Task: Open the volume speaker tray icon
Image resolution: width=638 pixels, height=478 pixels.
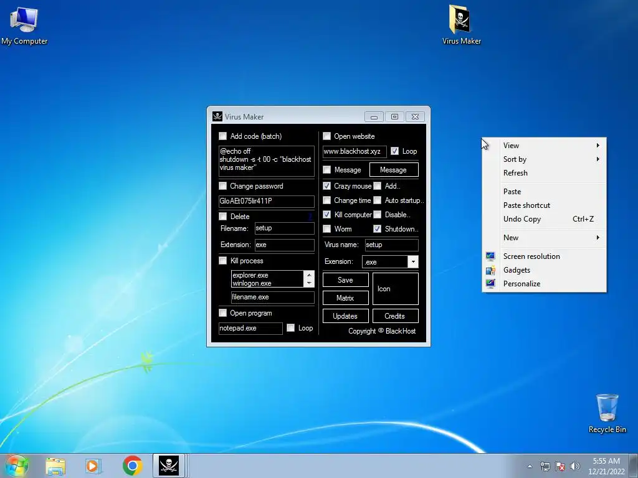Action: 575,466
